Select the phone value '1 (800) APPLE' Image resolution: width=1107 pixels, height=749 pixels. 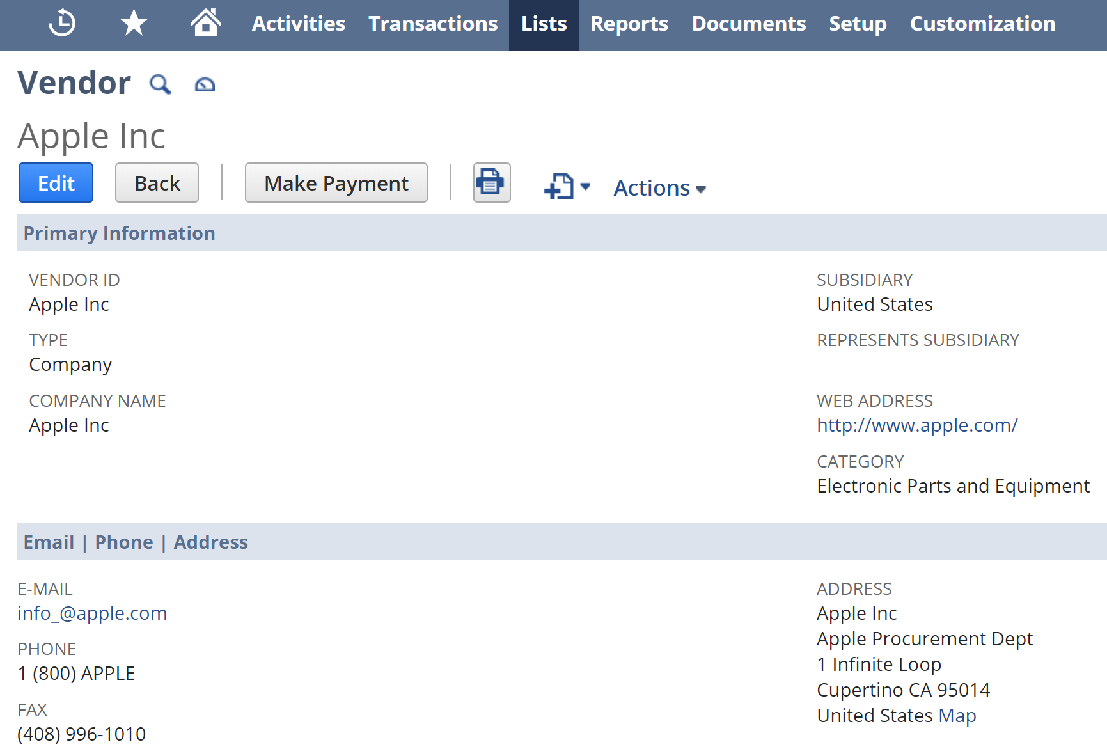point(76,673)
